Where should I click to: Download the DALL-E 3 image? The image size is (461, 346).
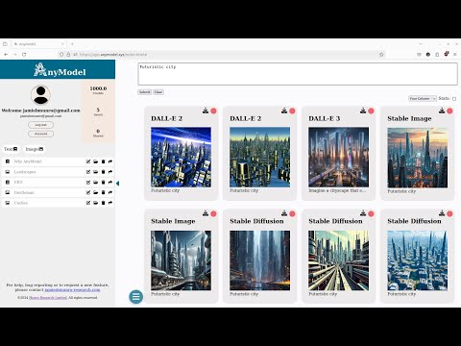[x=363, y=111]
